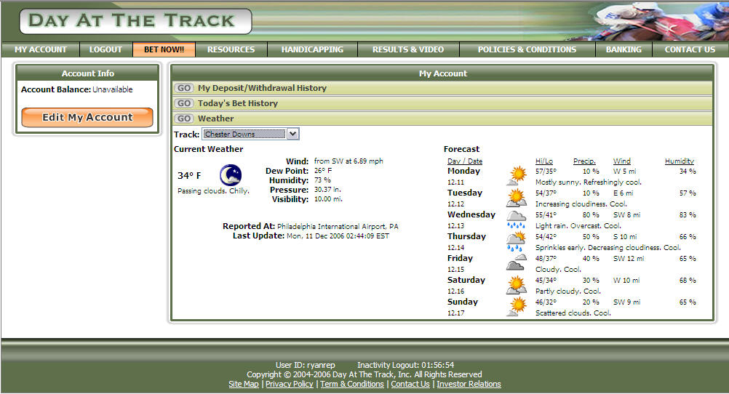Open the Term & Conditions footer link
729x394 pixels.
point(352,385)
